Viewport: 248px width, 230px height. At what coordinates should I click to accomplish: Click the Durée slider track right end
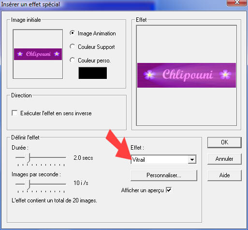[x=65, y=157]
